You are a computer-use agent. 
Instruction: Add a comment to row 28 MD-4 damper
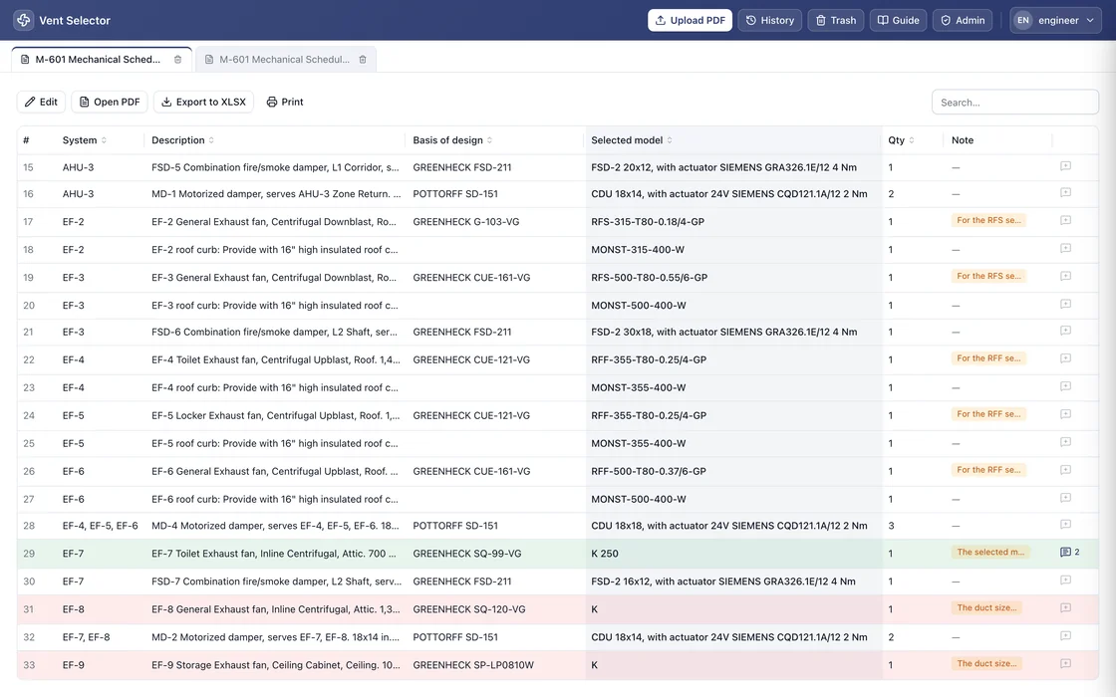pos(1065,524)
